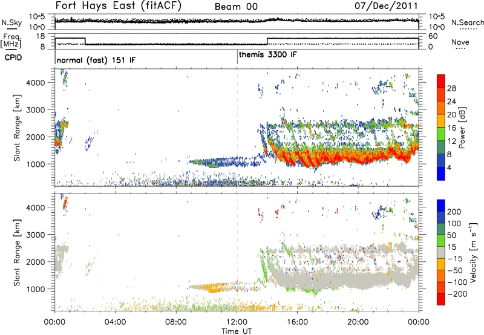Click 'Time UT' axis label

point(237,331)
